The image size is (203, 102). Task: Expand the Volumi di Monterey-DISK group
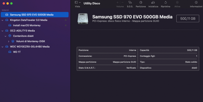(x=8, y=41)
